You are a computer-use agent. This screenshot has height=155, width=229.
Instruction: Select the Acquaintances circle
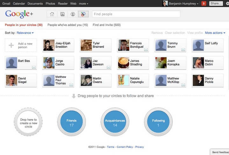coord(115,122)
